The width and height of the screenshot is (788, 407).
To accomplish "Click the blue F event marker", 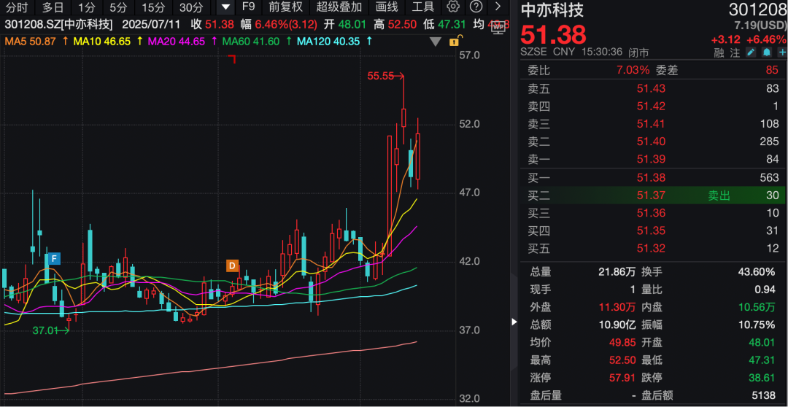I will [x=53, y=258].
